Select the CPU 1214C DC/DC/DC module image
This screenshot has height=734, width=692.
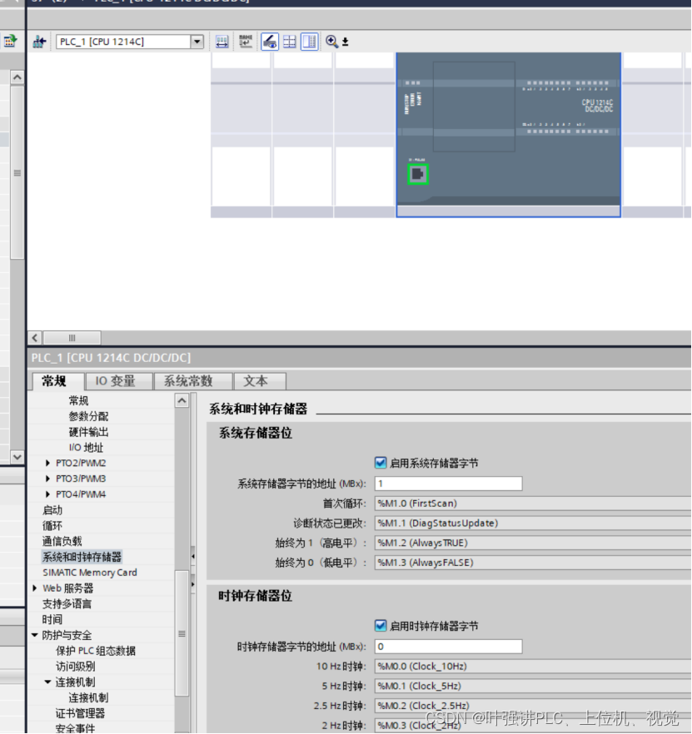click(x=508, y=134)
